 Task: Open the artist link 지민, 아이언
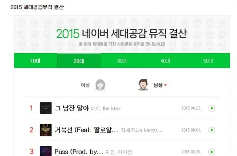point(118,152)
